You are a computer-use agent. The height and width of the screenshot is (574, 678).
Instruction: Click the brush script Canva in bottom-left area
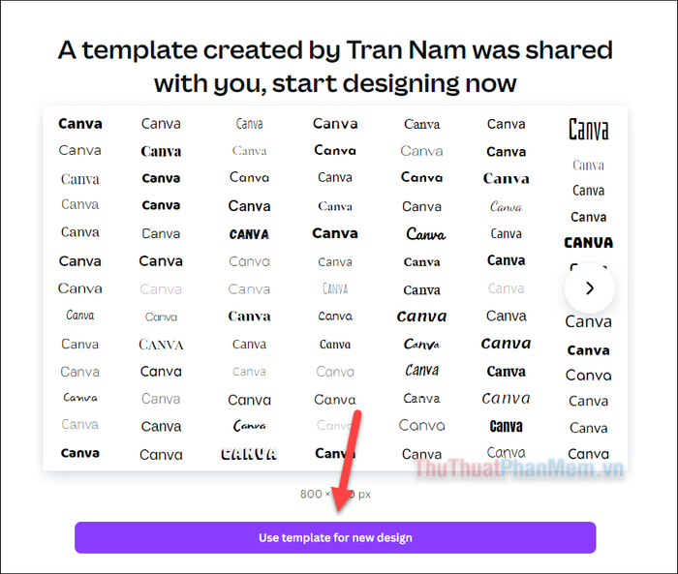[x=80, y=397]
